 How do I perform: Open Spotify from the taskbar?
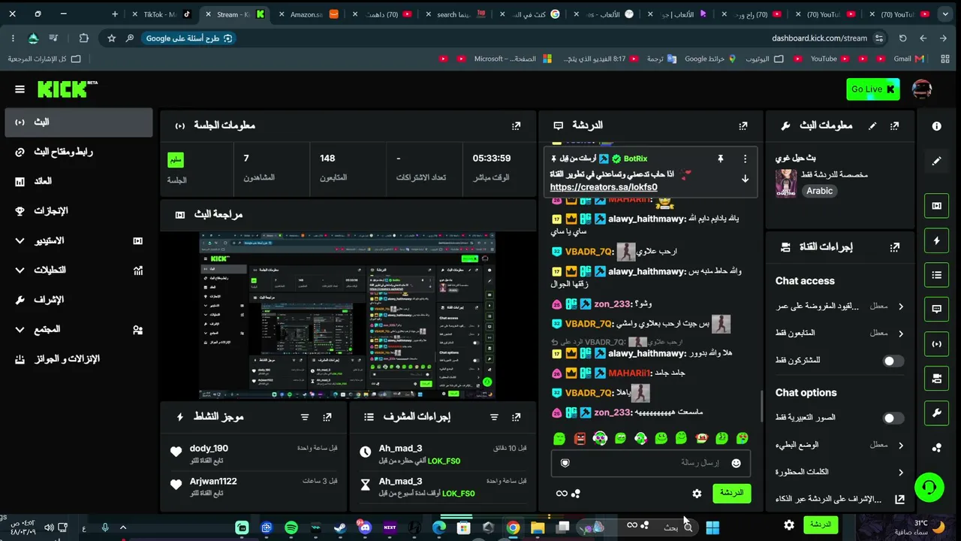pos(291,528)
